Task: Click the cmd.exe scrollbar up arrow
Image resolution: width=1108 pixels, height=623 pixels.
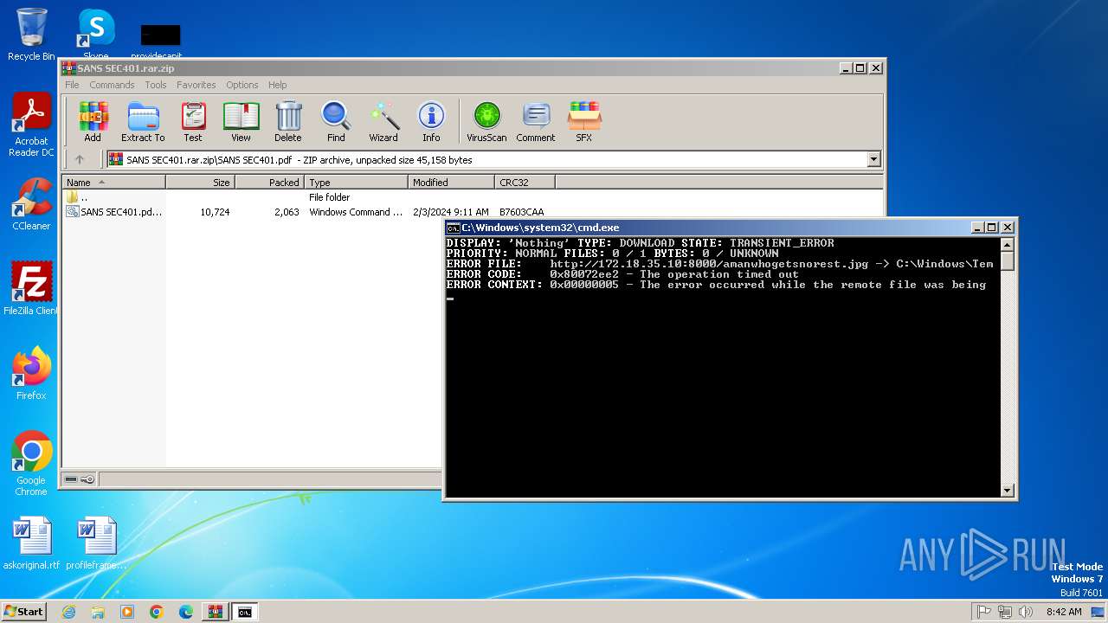Action: (x=1007, y=243)
